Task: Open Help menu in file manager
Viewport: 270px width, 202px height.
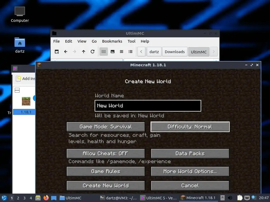Action: coord(145,41)
